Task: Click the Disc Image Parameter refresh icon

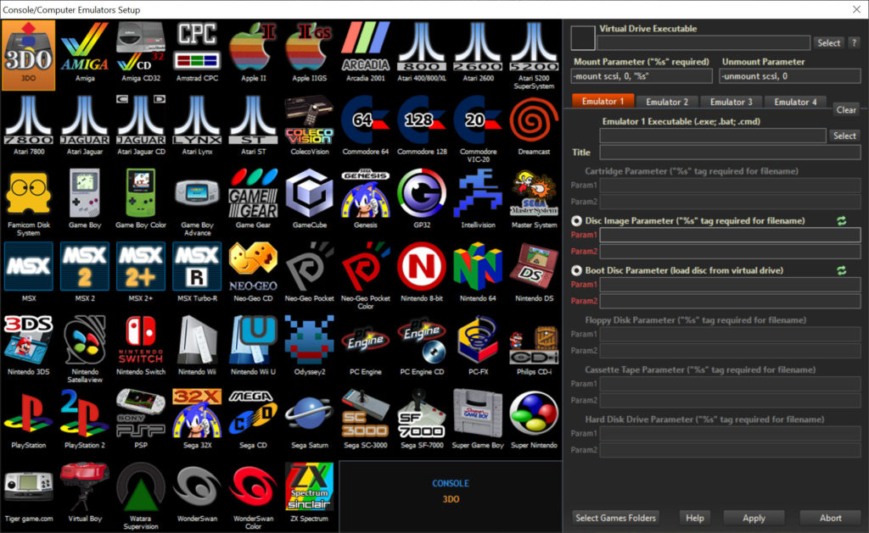Action: [841, 221]
